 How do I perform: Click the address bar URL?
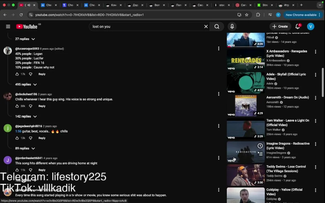(x=89, y=15)
